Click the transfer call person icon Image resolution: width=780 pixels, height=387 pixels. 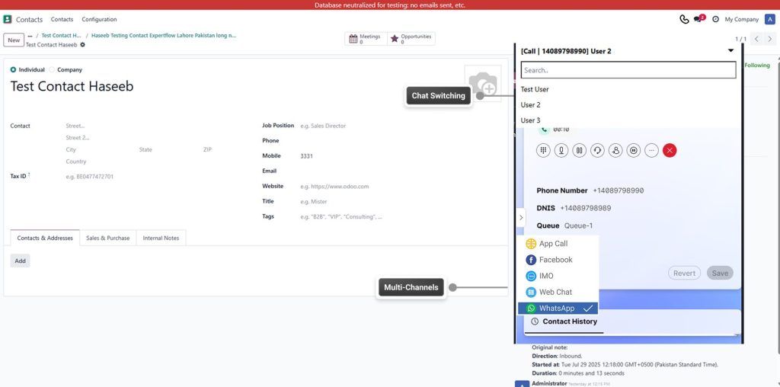[615, 150]
